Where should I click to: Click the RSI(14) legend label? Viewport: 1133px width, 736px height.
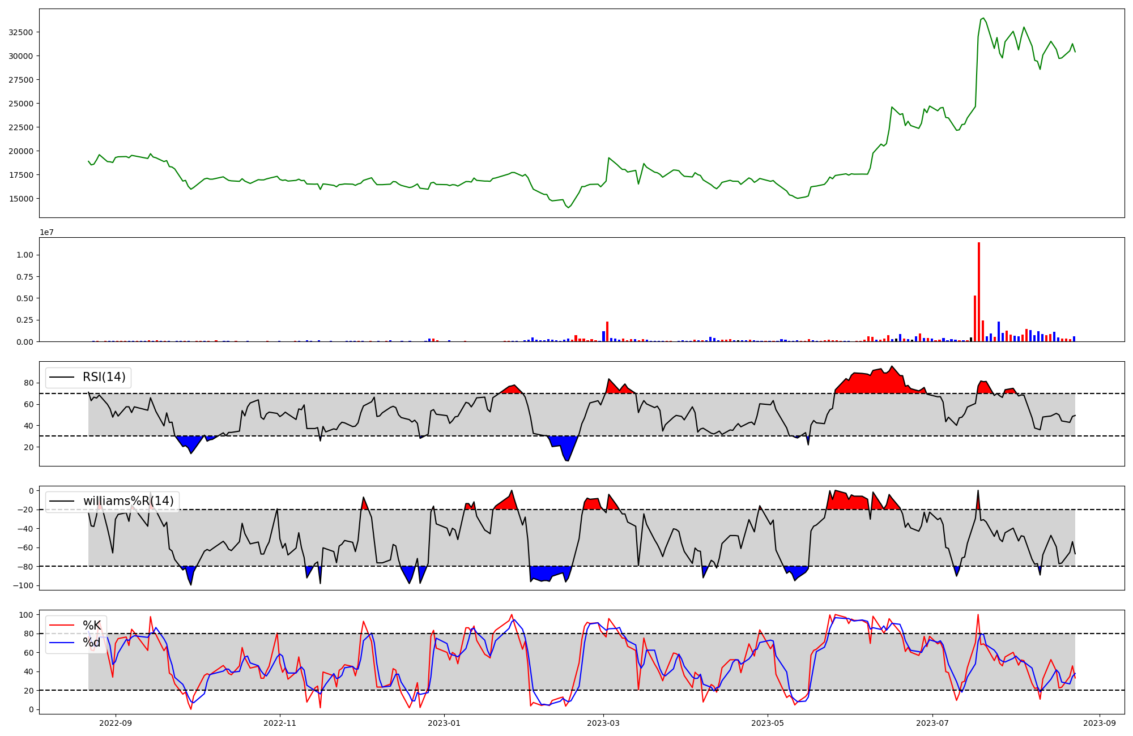[104, 377]
